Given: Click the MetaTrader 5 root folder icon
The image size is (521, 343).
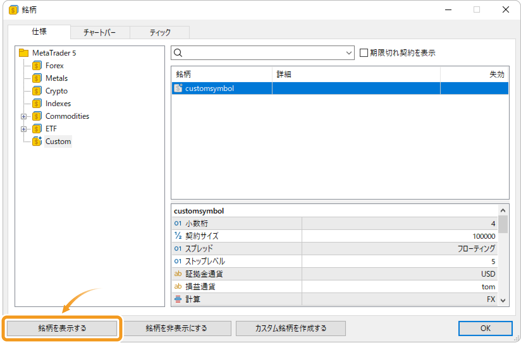Looking at the screenshot, I should click(24, 53).
